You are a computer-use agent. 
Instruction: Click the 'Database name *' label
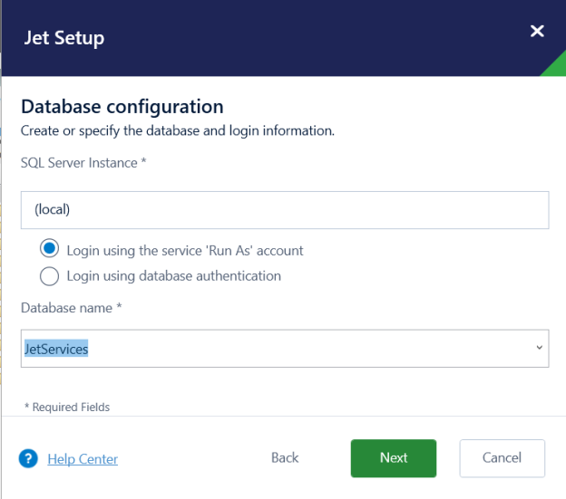coord(71,308)
